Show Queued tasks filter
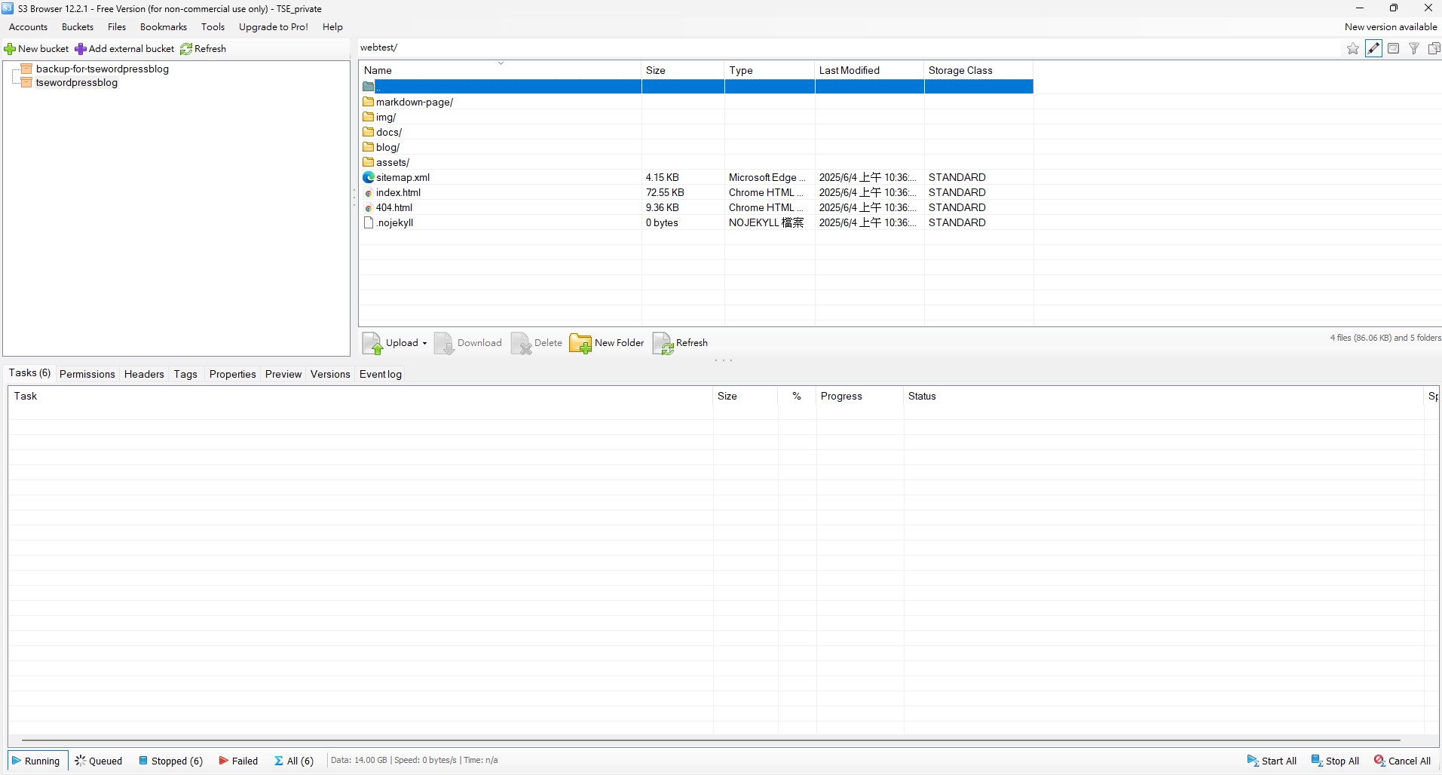 pyautogui.click(x=99, y=761)
